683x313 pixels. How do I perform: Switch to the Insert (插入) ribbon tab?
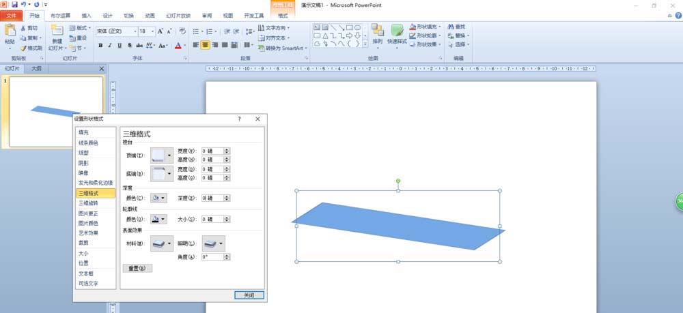(87, 16)
